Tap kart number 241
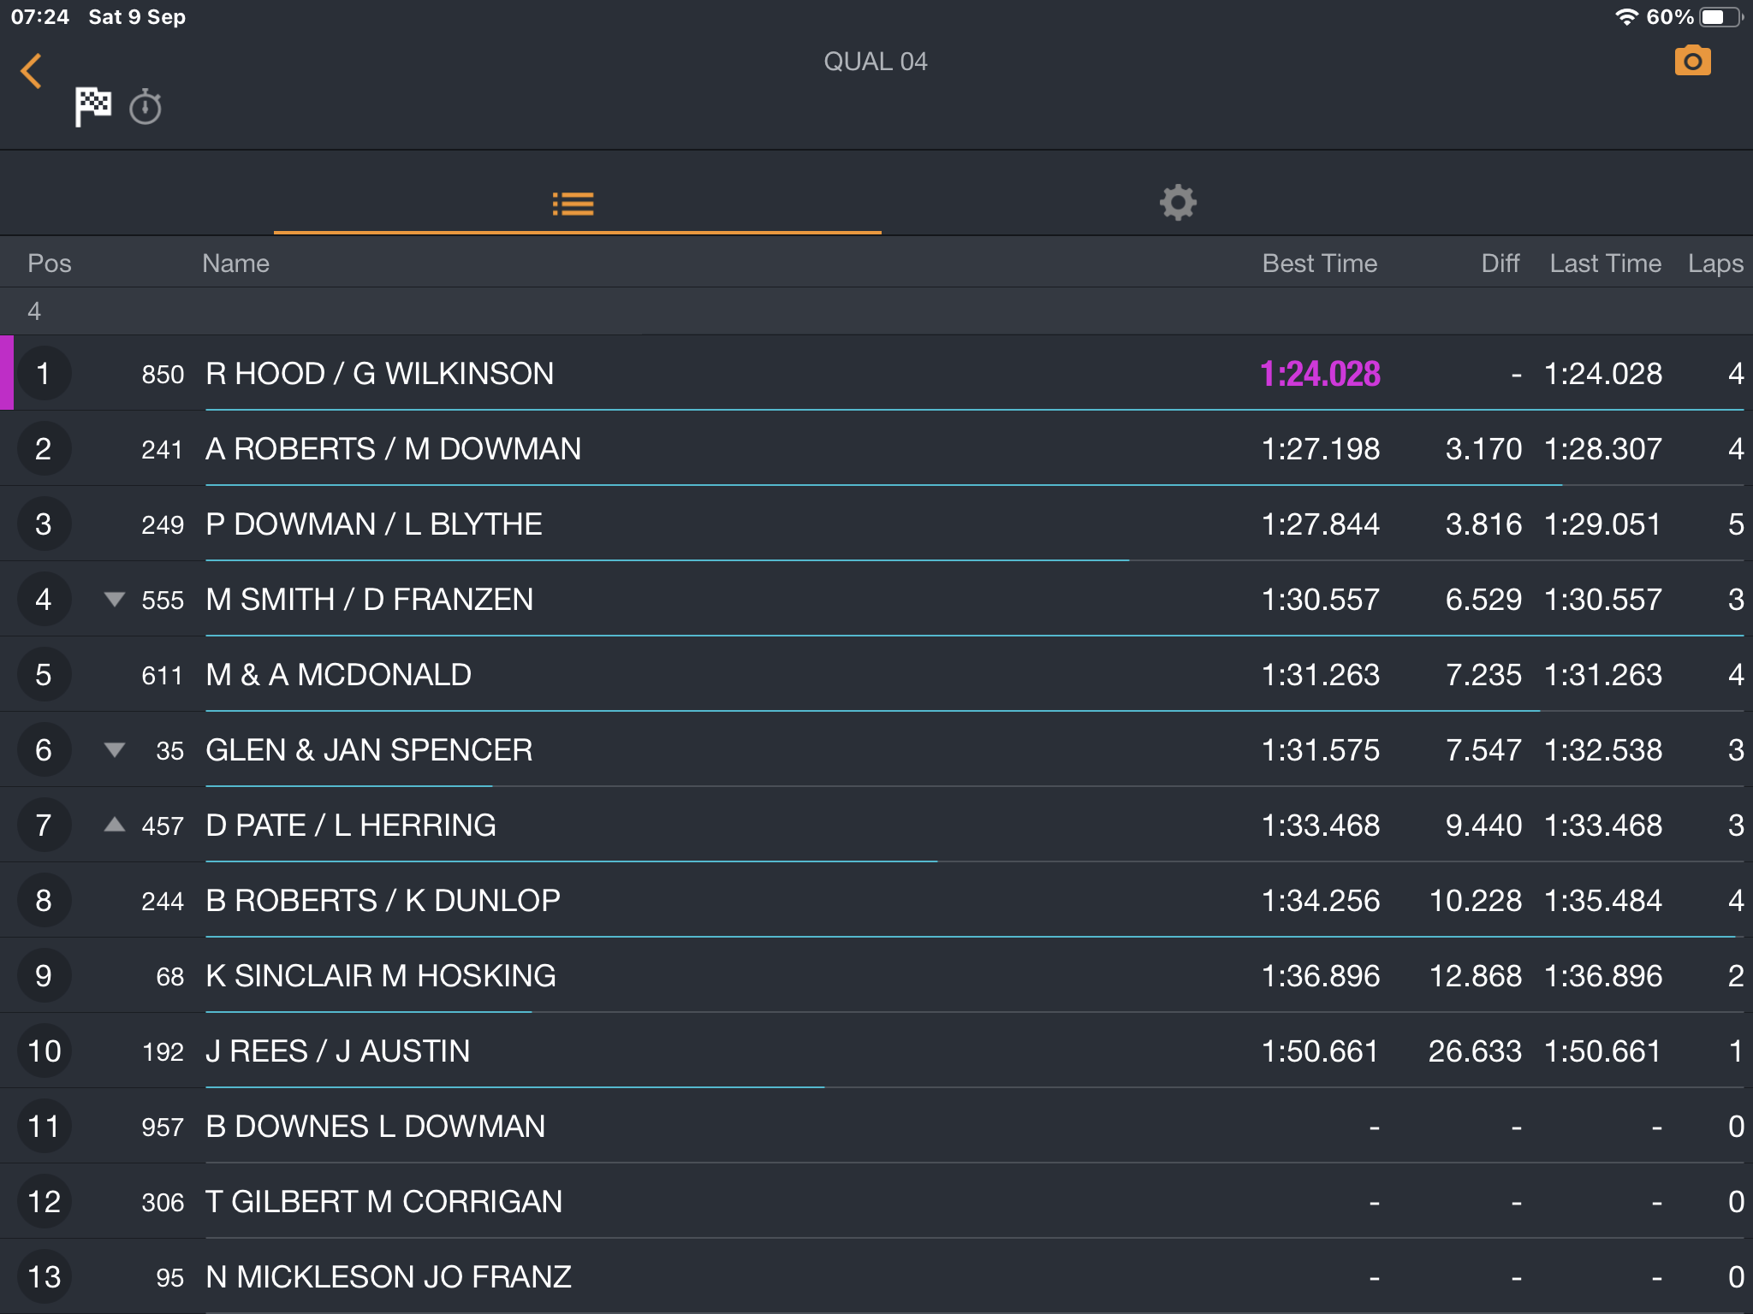Viewport: 1753px width, 1314px height. [163, 450]
